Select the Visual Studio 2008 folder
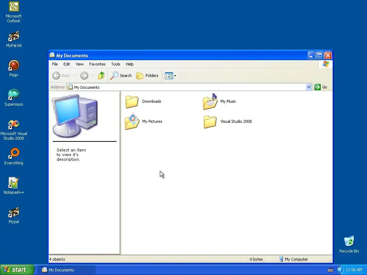Screen dimensions: 367x275 coord(227,122)
